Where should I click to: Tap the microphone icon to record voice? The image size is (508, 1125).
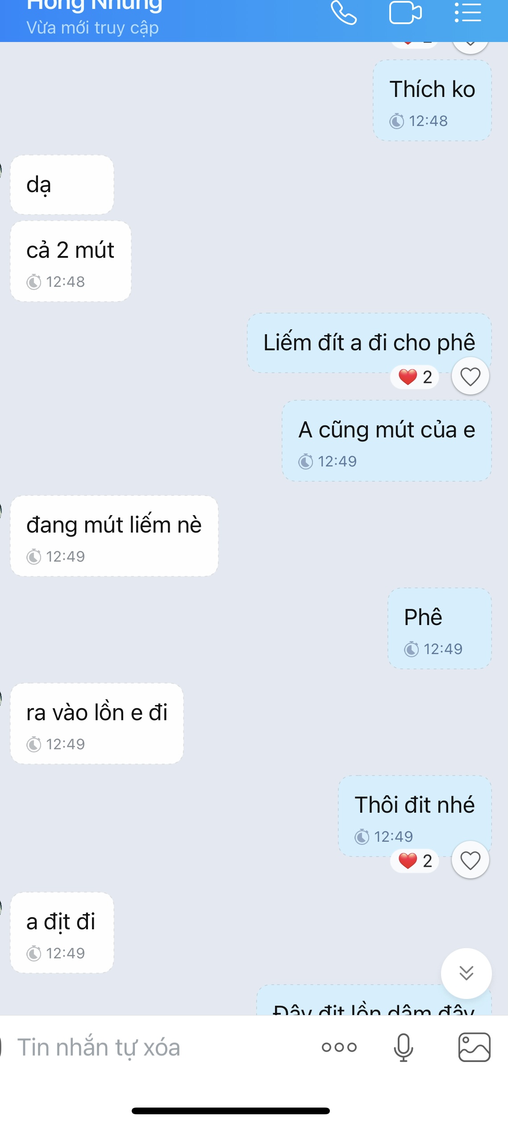(x=404, y=1047)
